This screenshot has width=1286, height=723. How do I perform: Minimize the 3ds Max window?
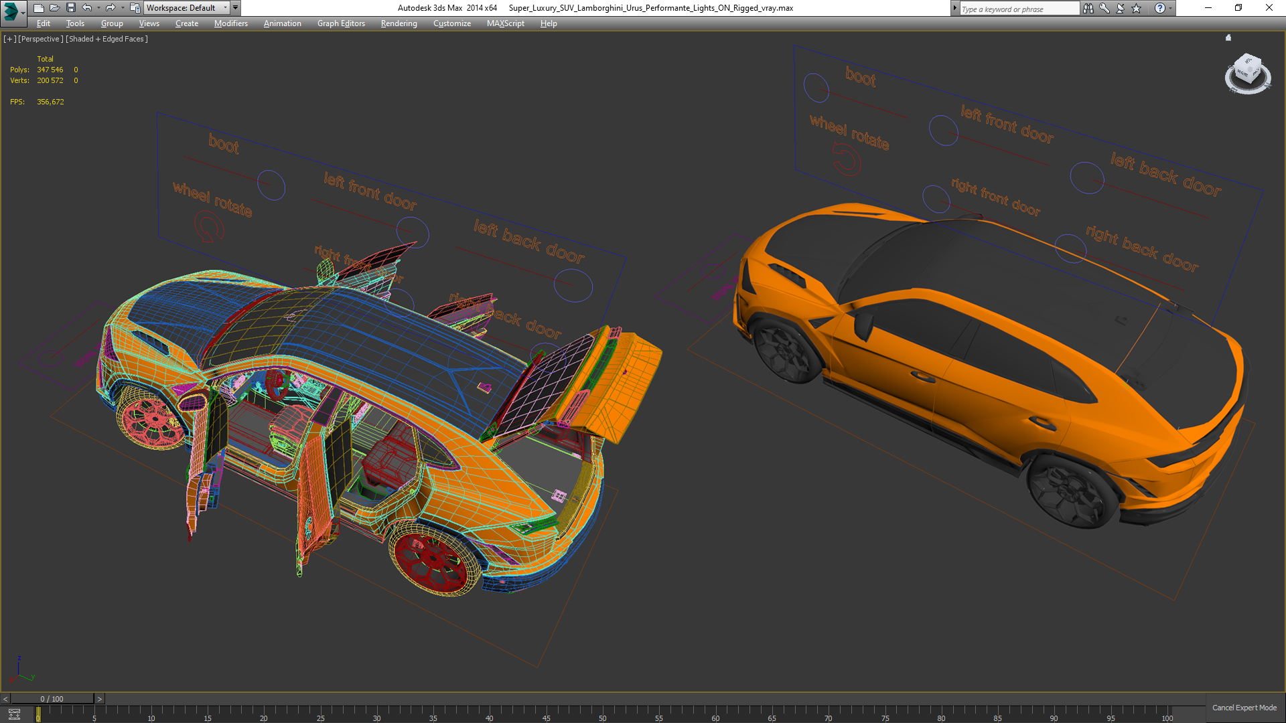(1208, 8)
